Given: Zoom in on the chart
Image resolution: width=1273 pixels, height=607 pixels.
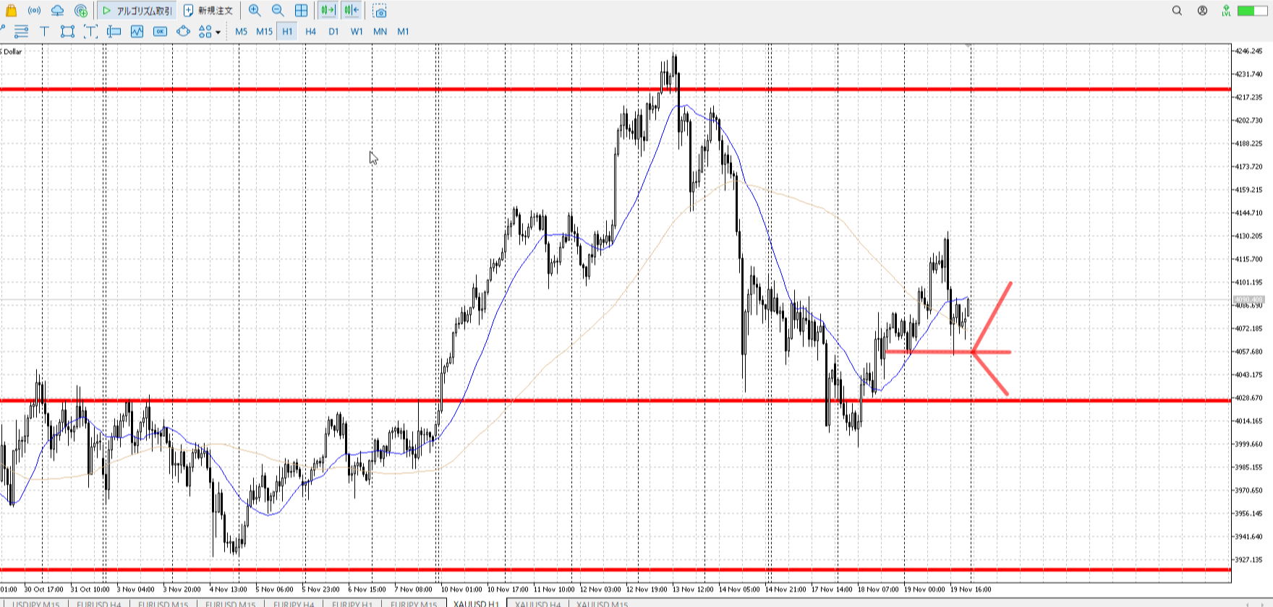Looking at the screenshot, I should pyautogui.click(x=255, y=11).
